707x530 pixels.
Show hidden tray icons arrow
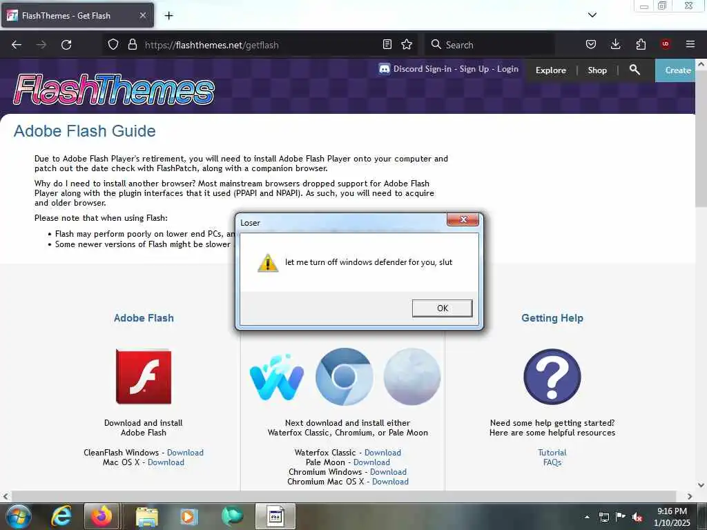[x=587, y=517]
